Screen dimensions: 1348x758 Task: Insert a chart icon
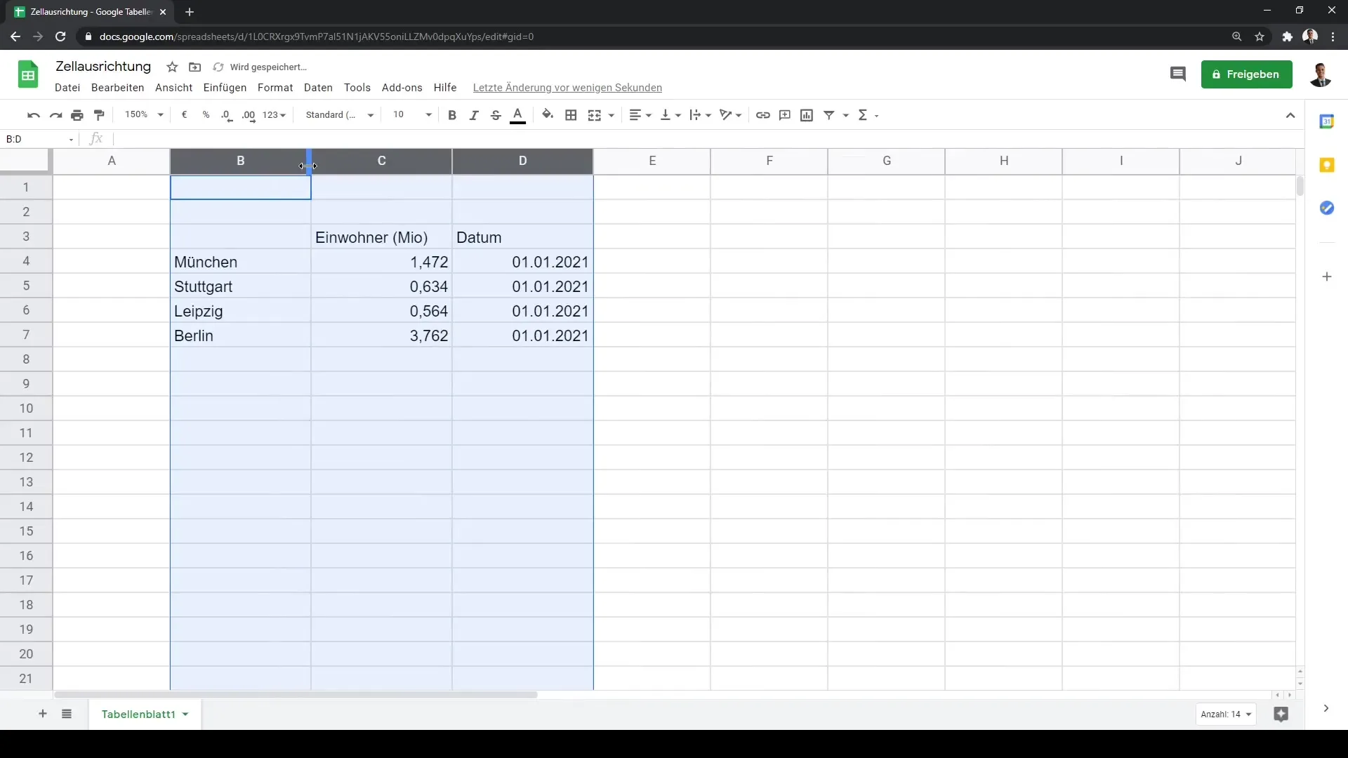(807, 115)
